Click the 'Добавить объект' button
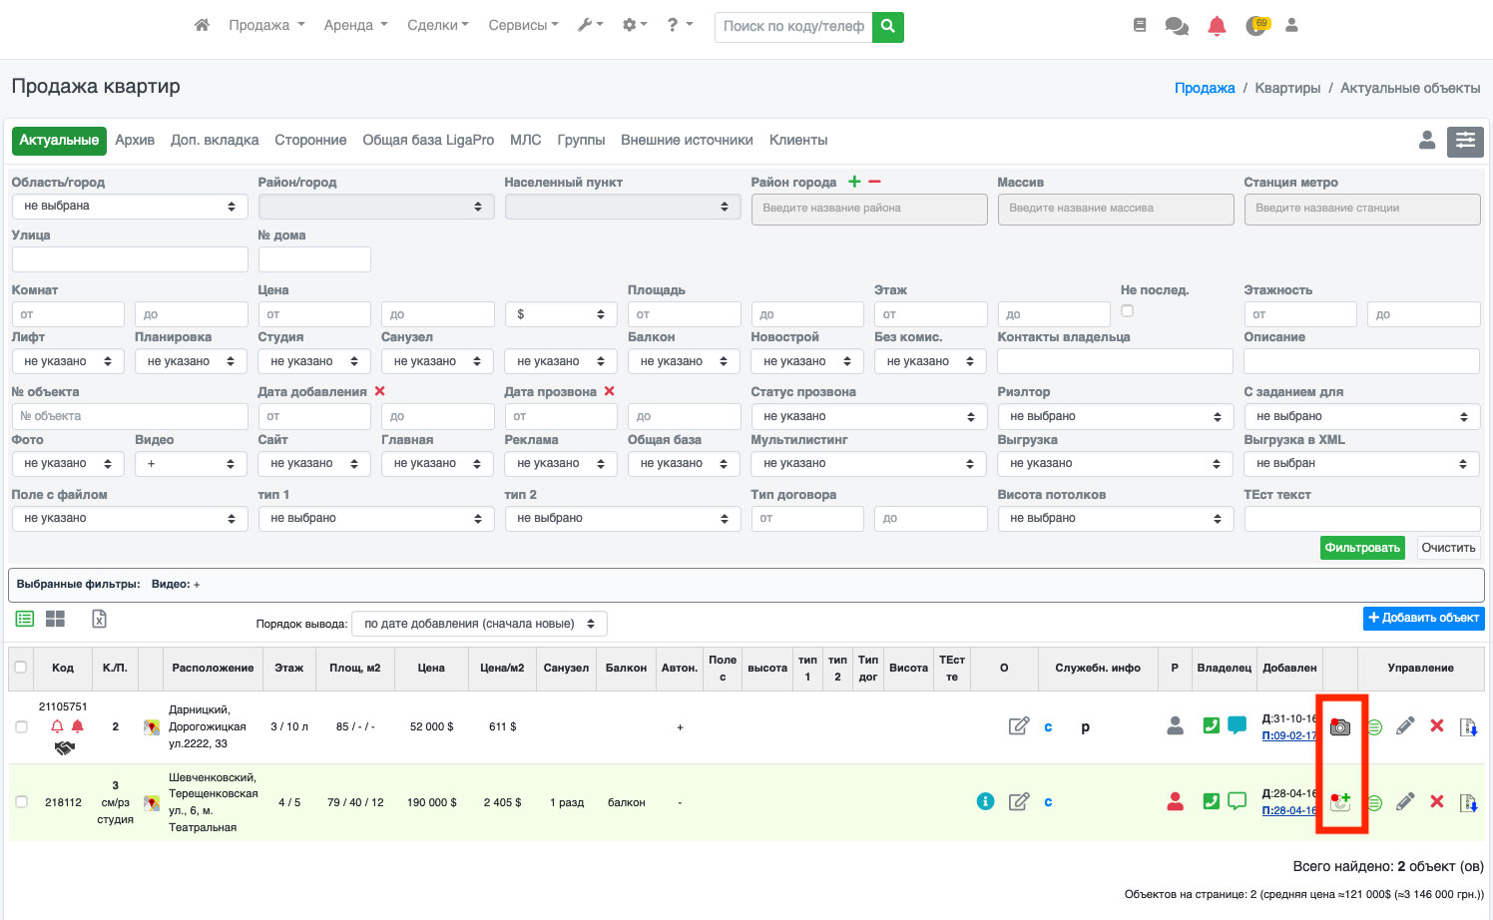The height and width of the screenshot is (920, 1493). pos(1423,618)
